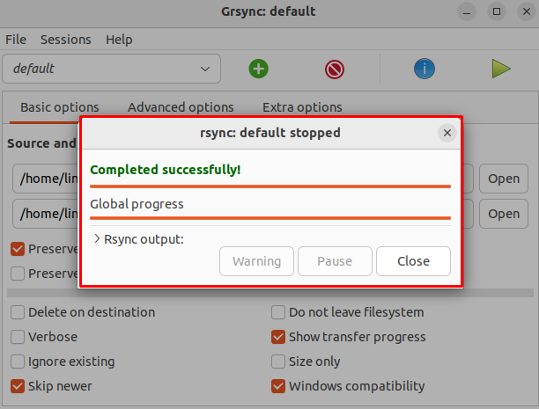Close the rsync dialog with X icon
The height and width of the screenshot is (409, 539).
coord(447,133)
